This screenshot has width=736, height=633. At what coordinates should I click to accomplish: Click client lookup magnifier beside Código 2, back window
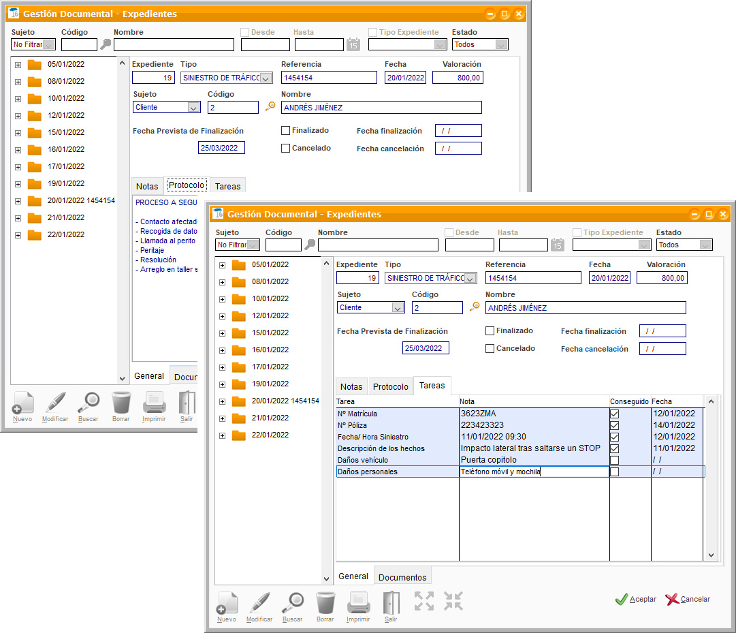click(x=270, y=106)
